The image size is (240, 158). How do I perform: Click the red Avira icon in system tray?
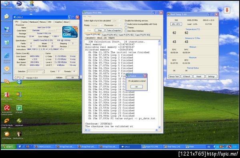click(230, 146)
